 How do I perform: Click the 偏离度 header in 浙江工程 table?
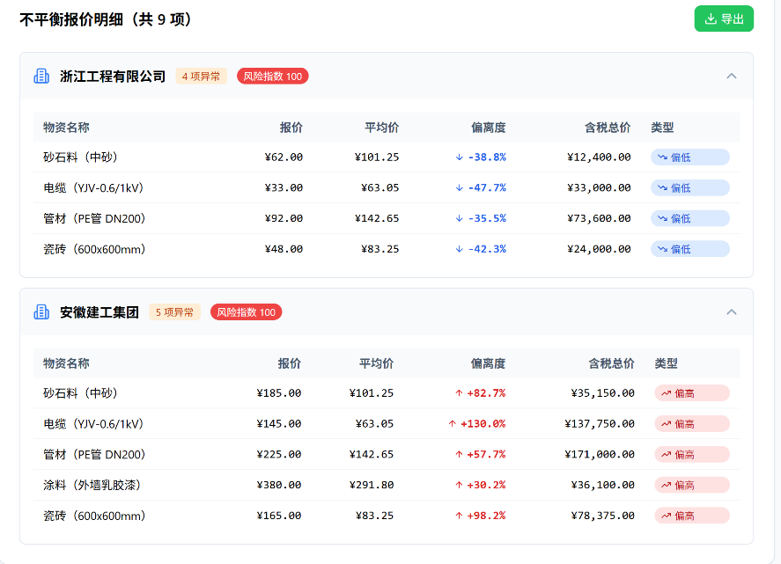coord(489,128)
